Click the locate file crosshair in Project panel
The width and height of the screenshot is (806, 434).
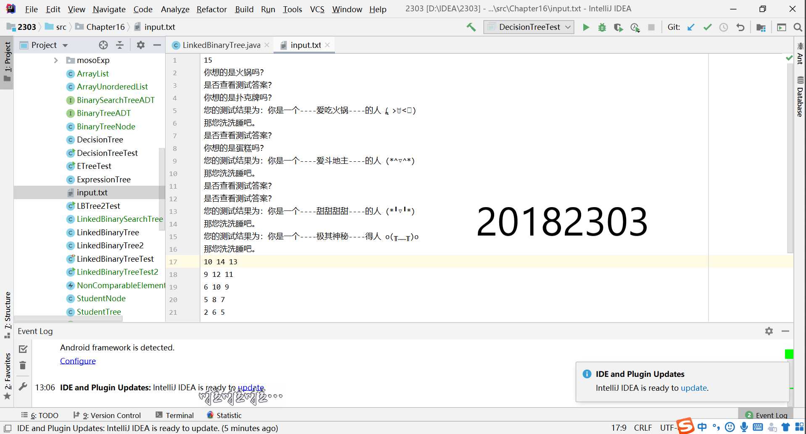pyautogui.click(x=103, y=45)
